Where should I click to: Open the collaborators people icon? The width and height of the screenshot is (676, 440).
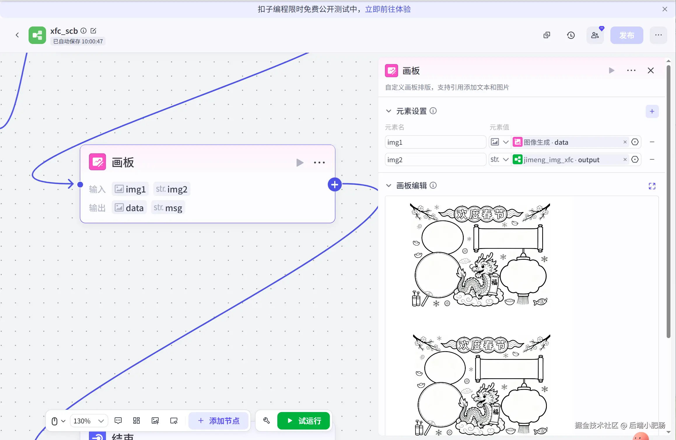595,35
